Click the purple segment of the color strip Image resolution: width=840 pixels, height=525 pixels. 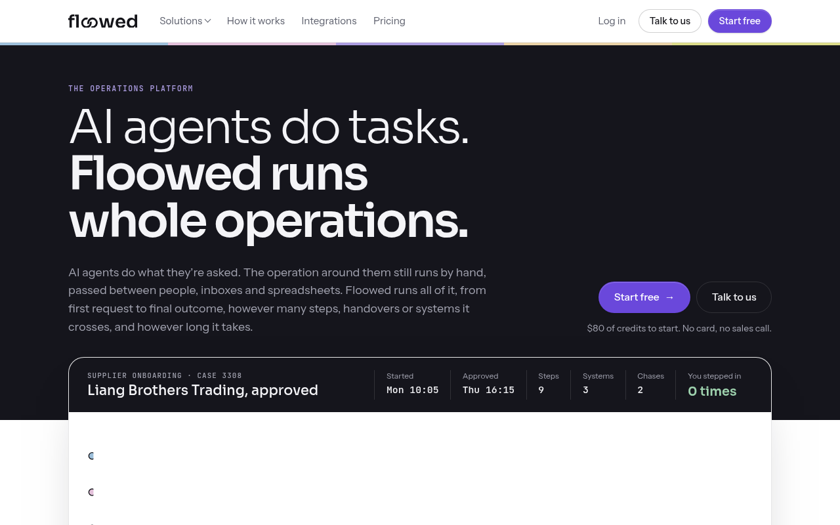coord(420,44)
